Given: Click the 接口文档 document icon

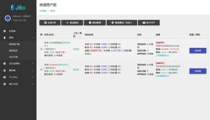Looking at the screenshot, I should coord(5,84).
